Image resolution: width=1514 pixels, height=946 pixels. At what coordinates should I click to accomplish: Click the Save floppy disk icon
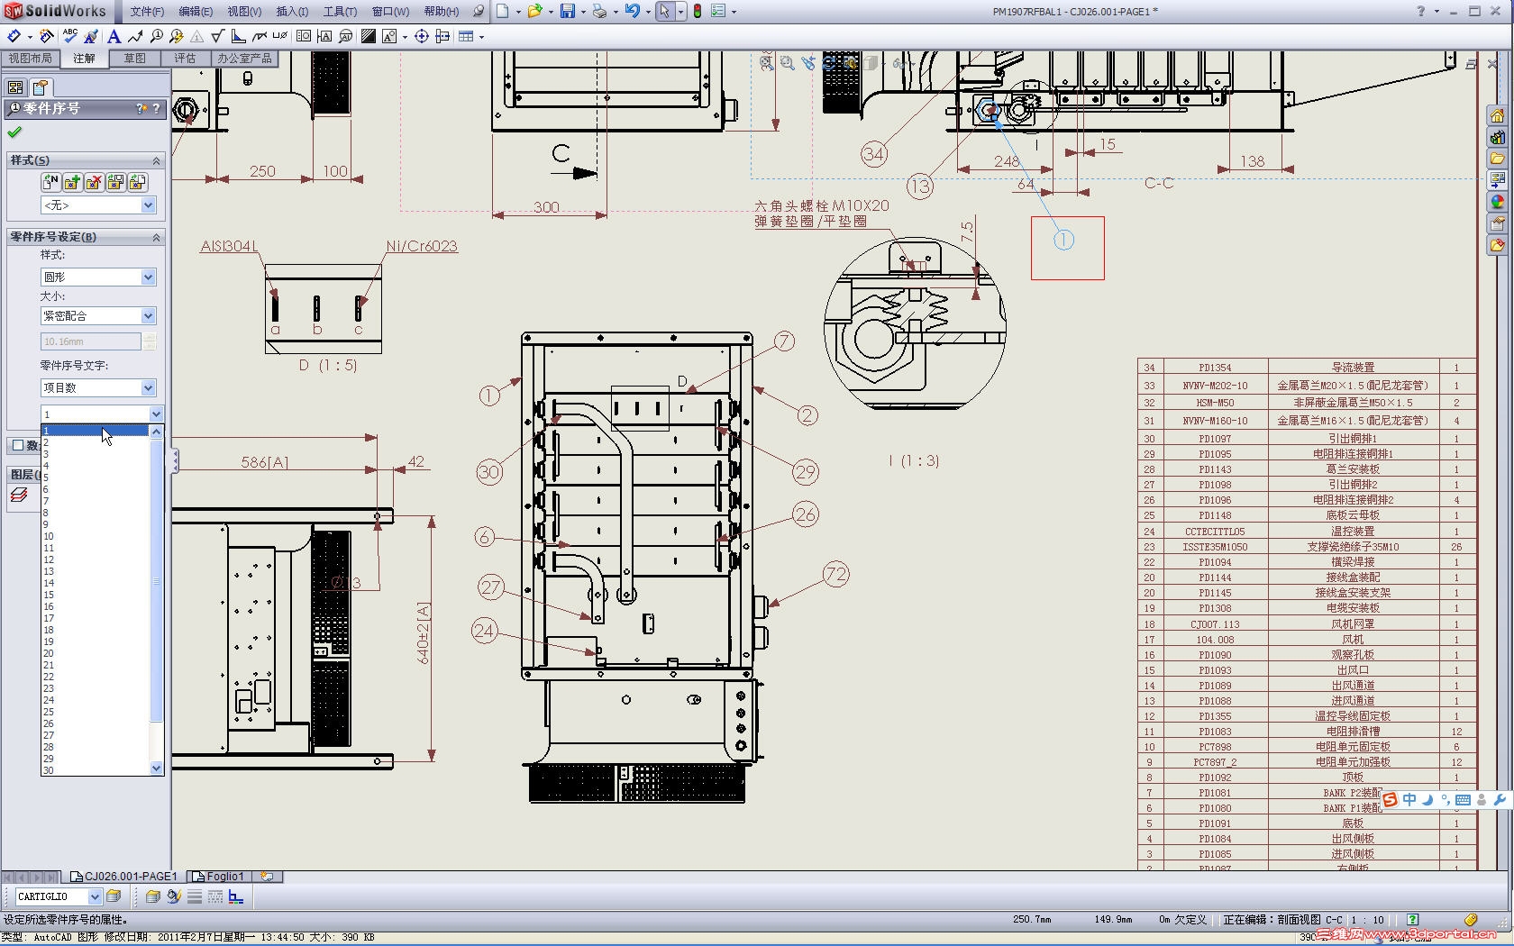click(568, 11)
